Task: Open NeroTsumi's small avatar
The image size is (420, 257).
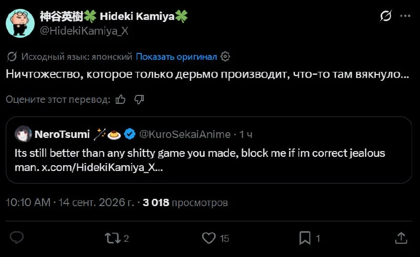Action: (x=23, y=134)
